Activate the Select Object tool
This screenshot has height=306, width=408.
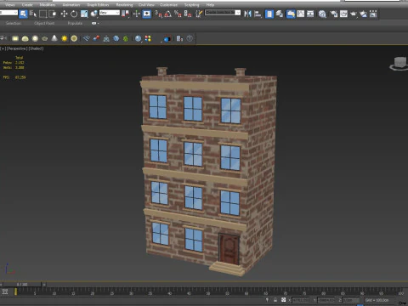pyautogui.click(x=23, y=14)
